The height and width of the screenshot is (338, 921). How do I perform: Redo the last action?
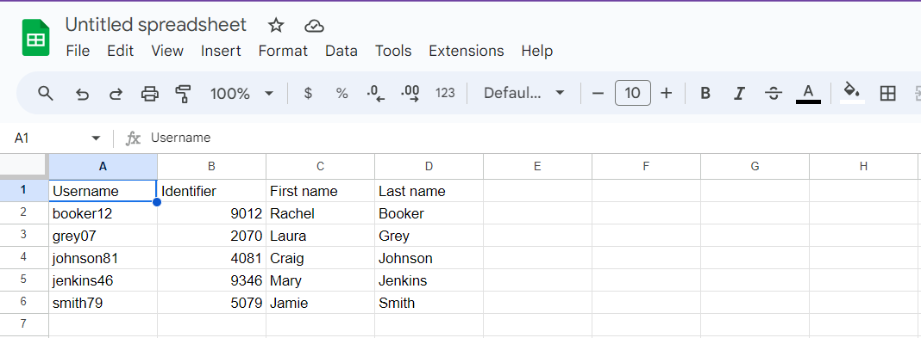coord(116,93)
